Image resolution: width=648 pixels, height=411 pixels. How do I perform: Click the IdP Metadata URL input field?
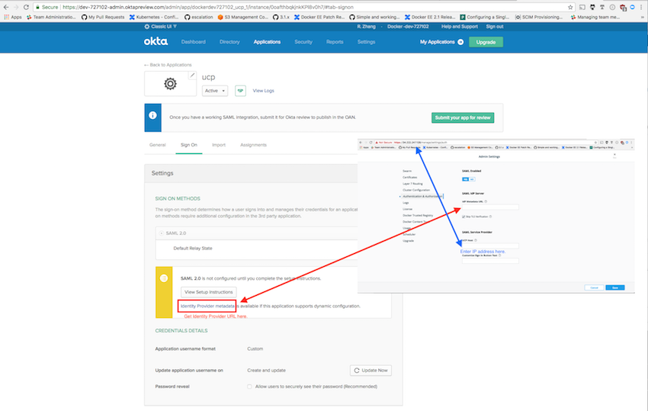tap(490, 207)
